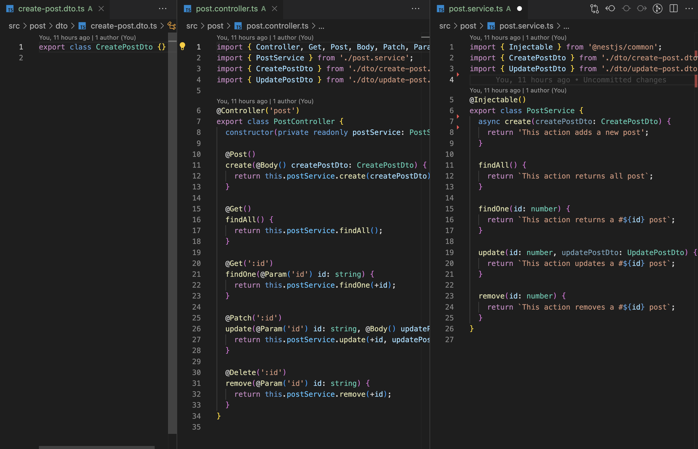Click the 'post' breadcrumb in post.service.ts path

468,26
